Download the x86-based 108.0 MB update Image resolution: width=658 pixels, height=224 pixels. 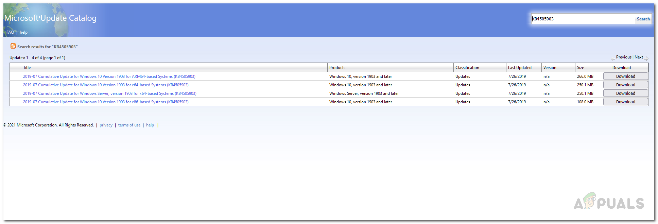coord(625,102)
